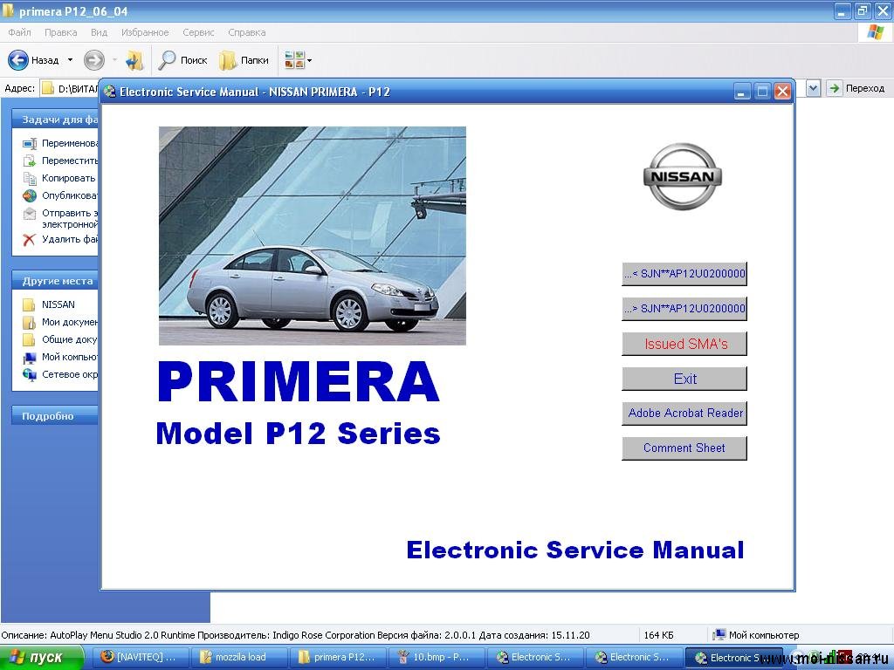Open the Сервис menu
The height and width of the screenshot is (670, 894).
198,32
